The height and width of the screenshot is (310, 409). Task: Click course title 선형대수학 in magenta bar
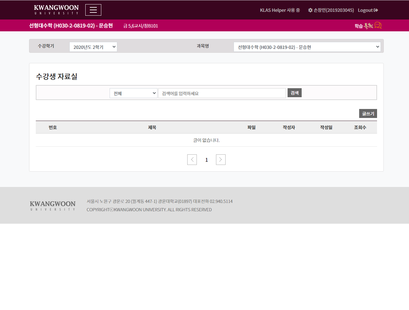point(71,26)
